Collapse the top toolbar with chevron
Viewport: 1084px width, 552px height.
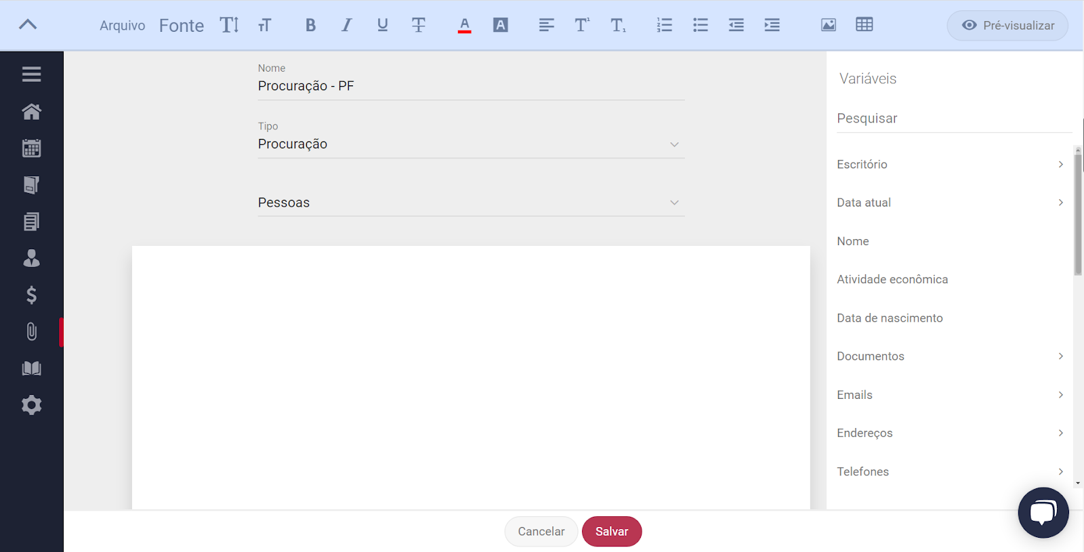28,25
